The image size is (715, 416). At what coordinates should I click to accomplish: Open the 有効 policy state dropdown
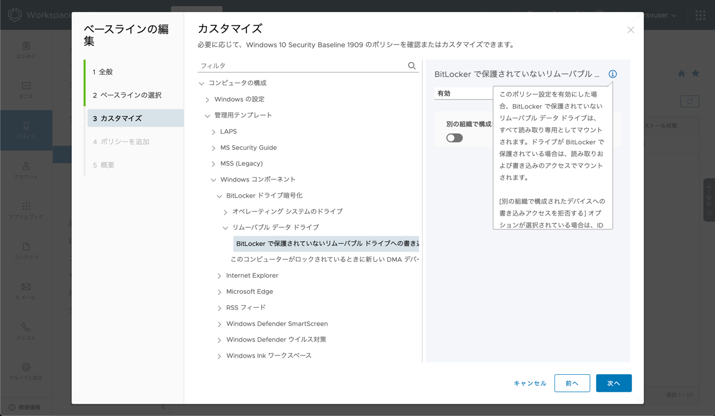pos(464,94)
